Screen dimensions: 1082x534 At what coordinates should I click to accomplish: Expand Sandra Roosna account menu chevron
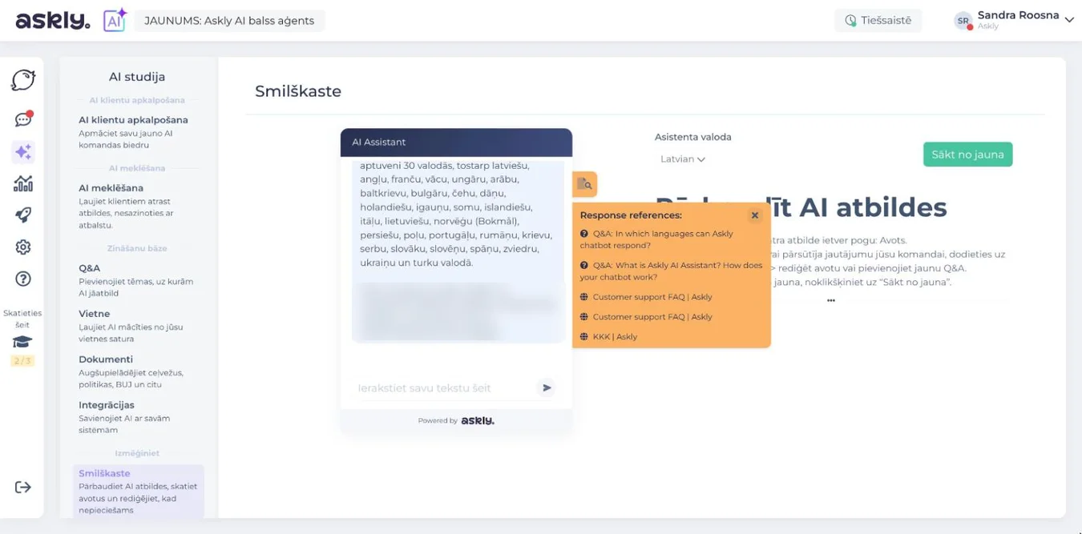click(x=1068, y=20)
